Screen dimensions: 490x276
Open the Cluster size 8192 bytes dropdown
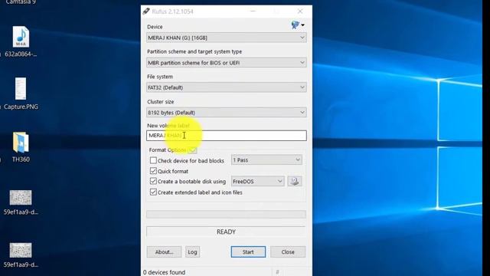tap(227, 113)
